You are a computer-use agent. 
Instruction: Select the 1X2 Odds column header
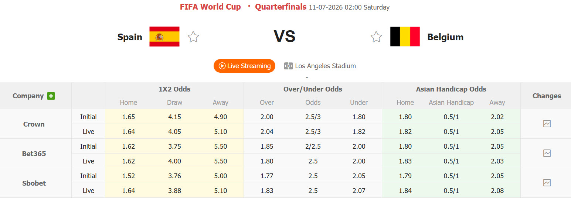point(174,89)
